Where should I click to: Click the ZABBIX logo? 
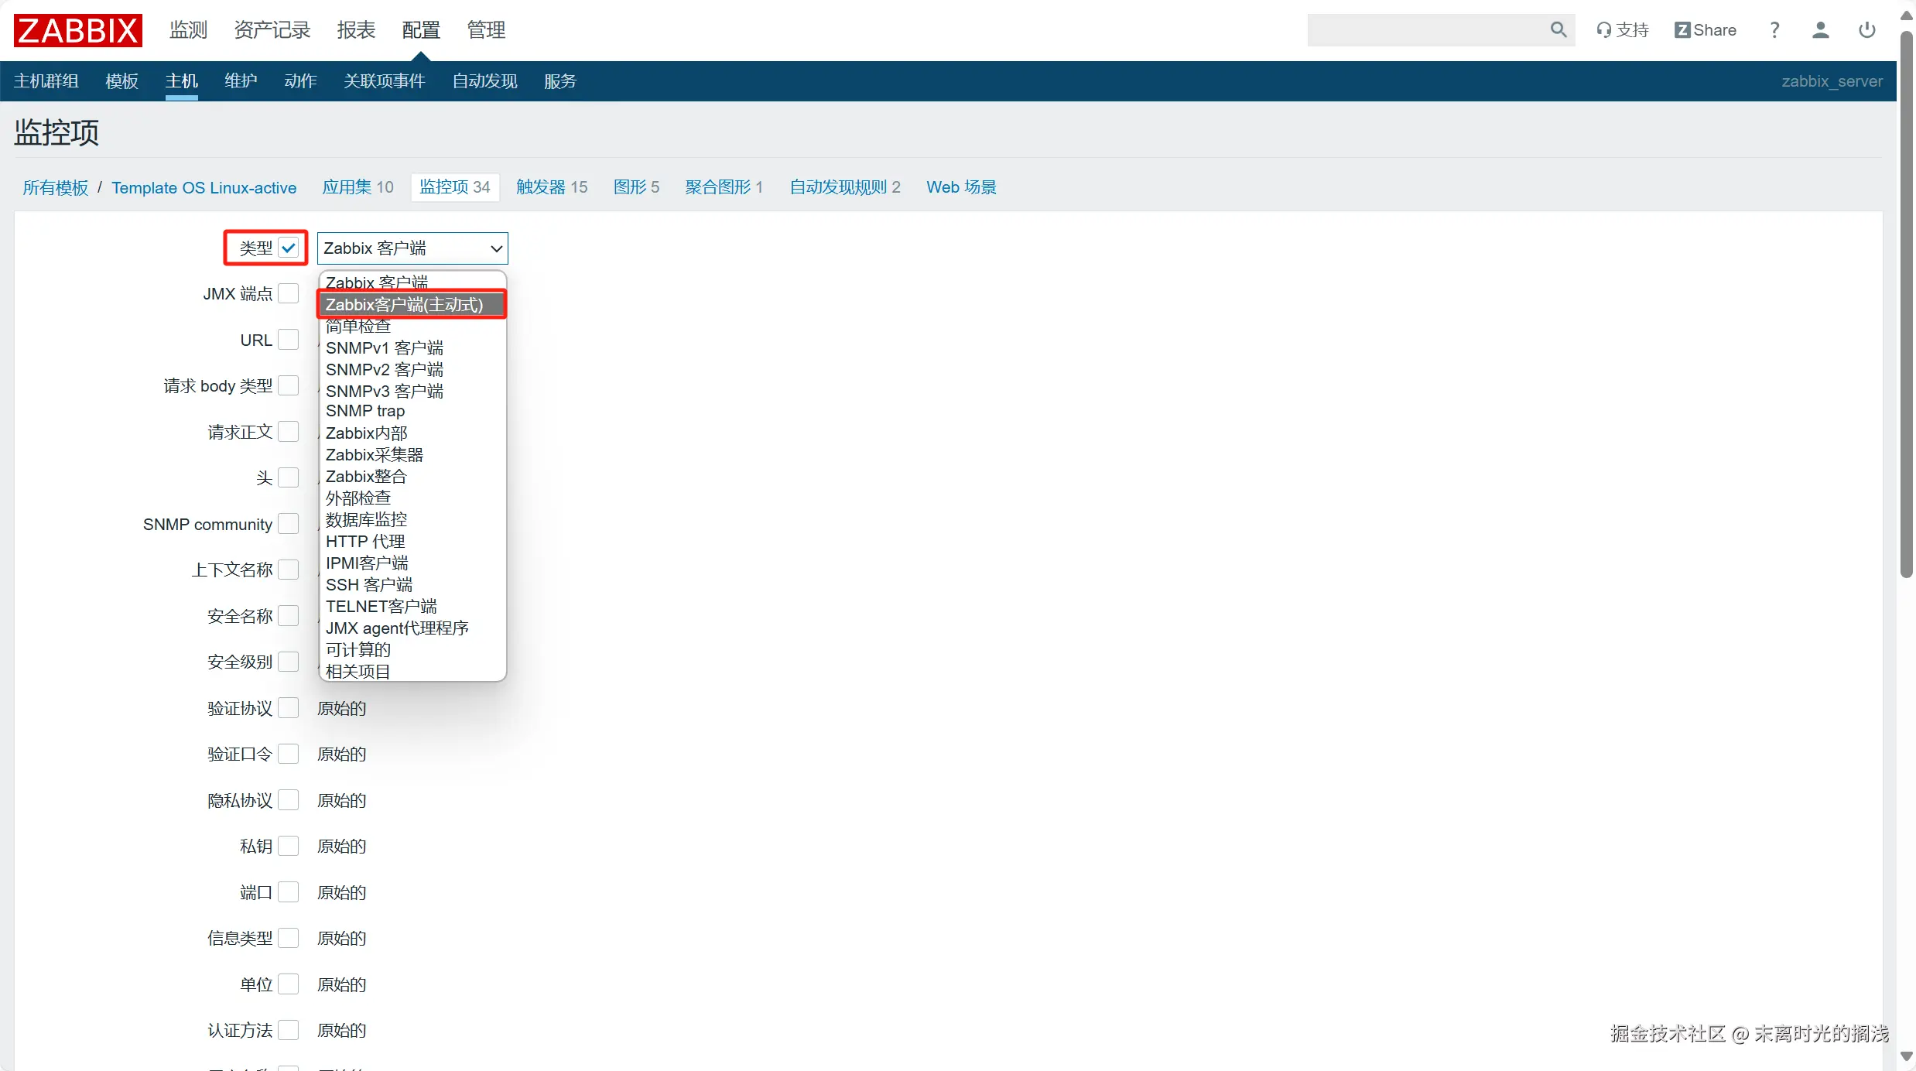tap(77, 30)
